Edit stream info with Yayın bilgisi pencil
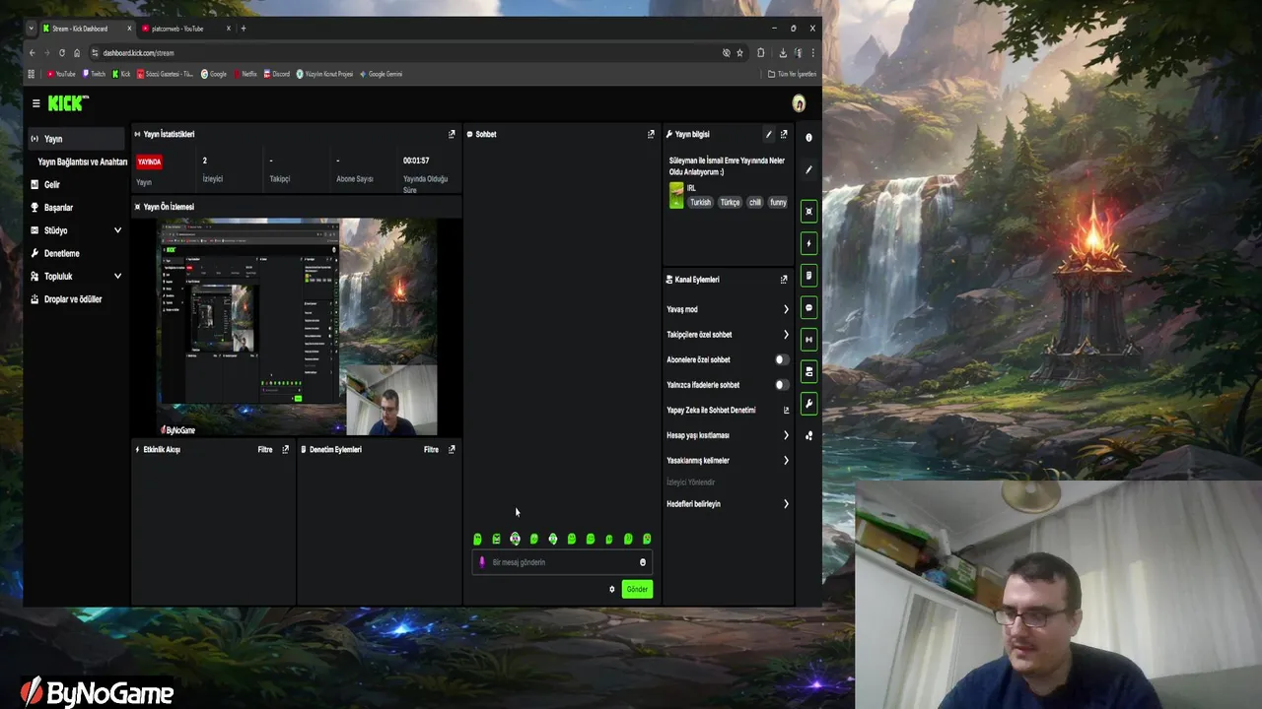Viewport: 1262px width, 709px height. point(768,134)
